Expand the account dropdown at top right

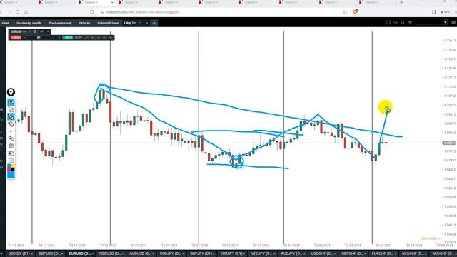pos(445,22)
